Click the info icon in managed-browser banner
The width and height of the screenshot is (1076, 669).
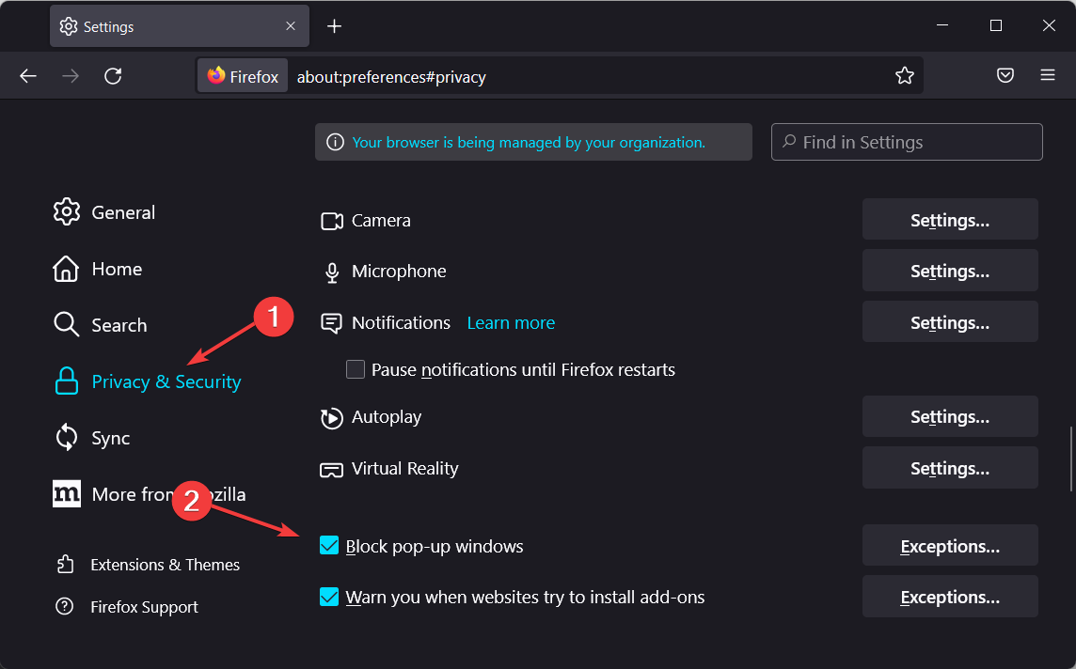335,142
